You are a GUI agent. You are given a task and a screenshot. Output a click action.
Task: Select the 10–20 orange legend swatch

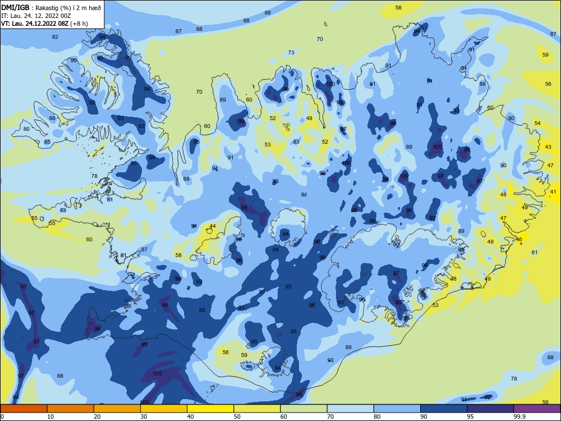click(71, 409)
